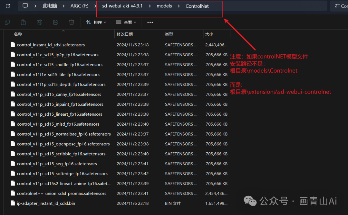Click the Copy toolbar icon

click(x=7, y=22)
